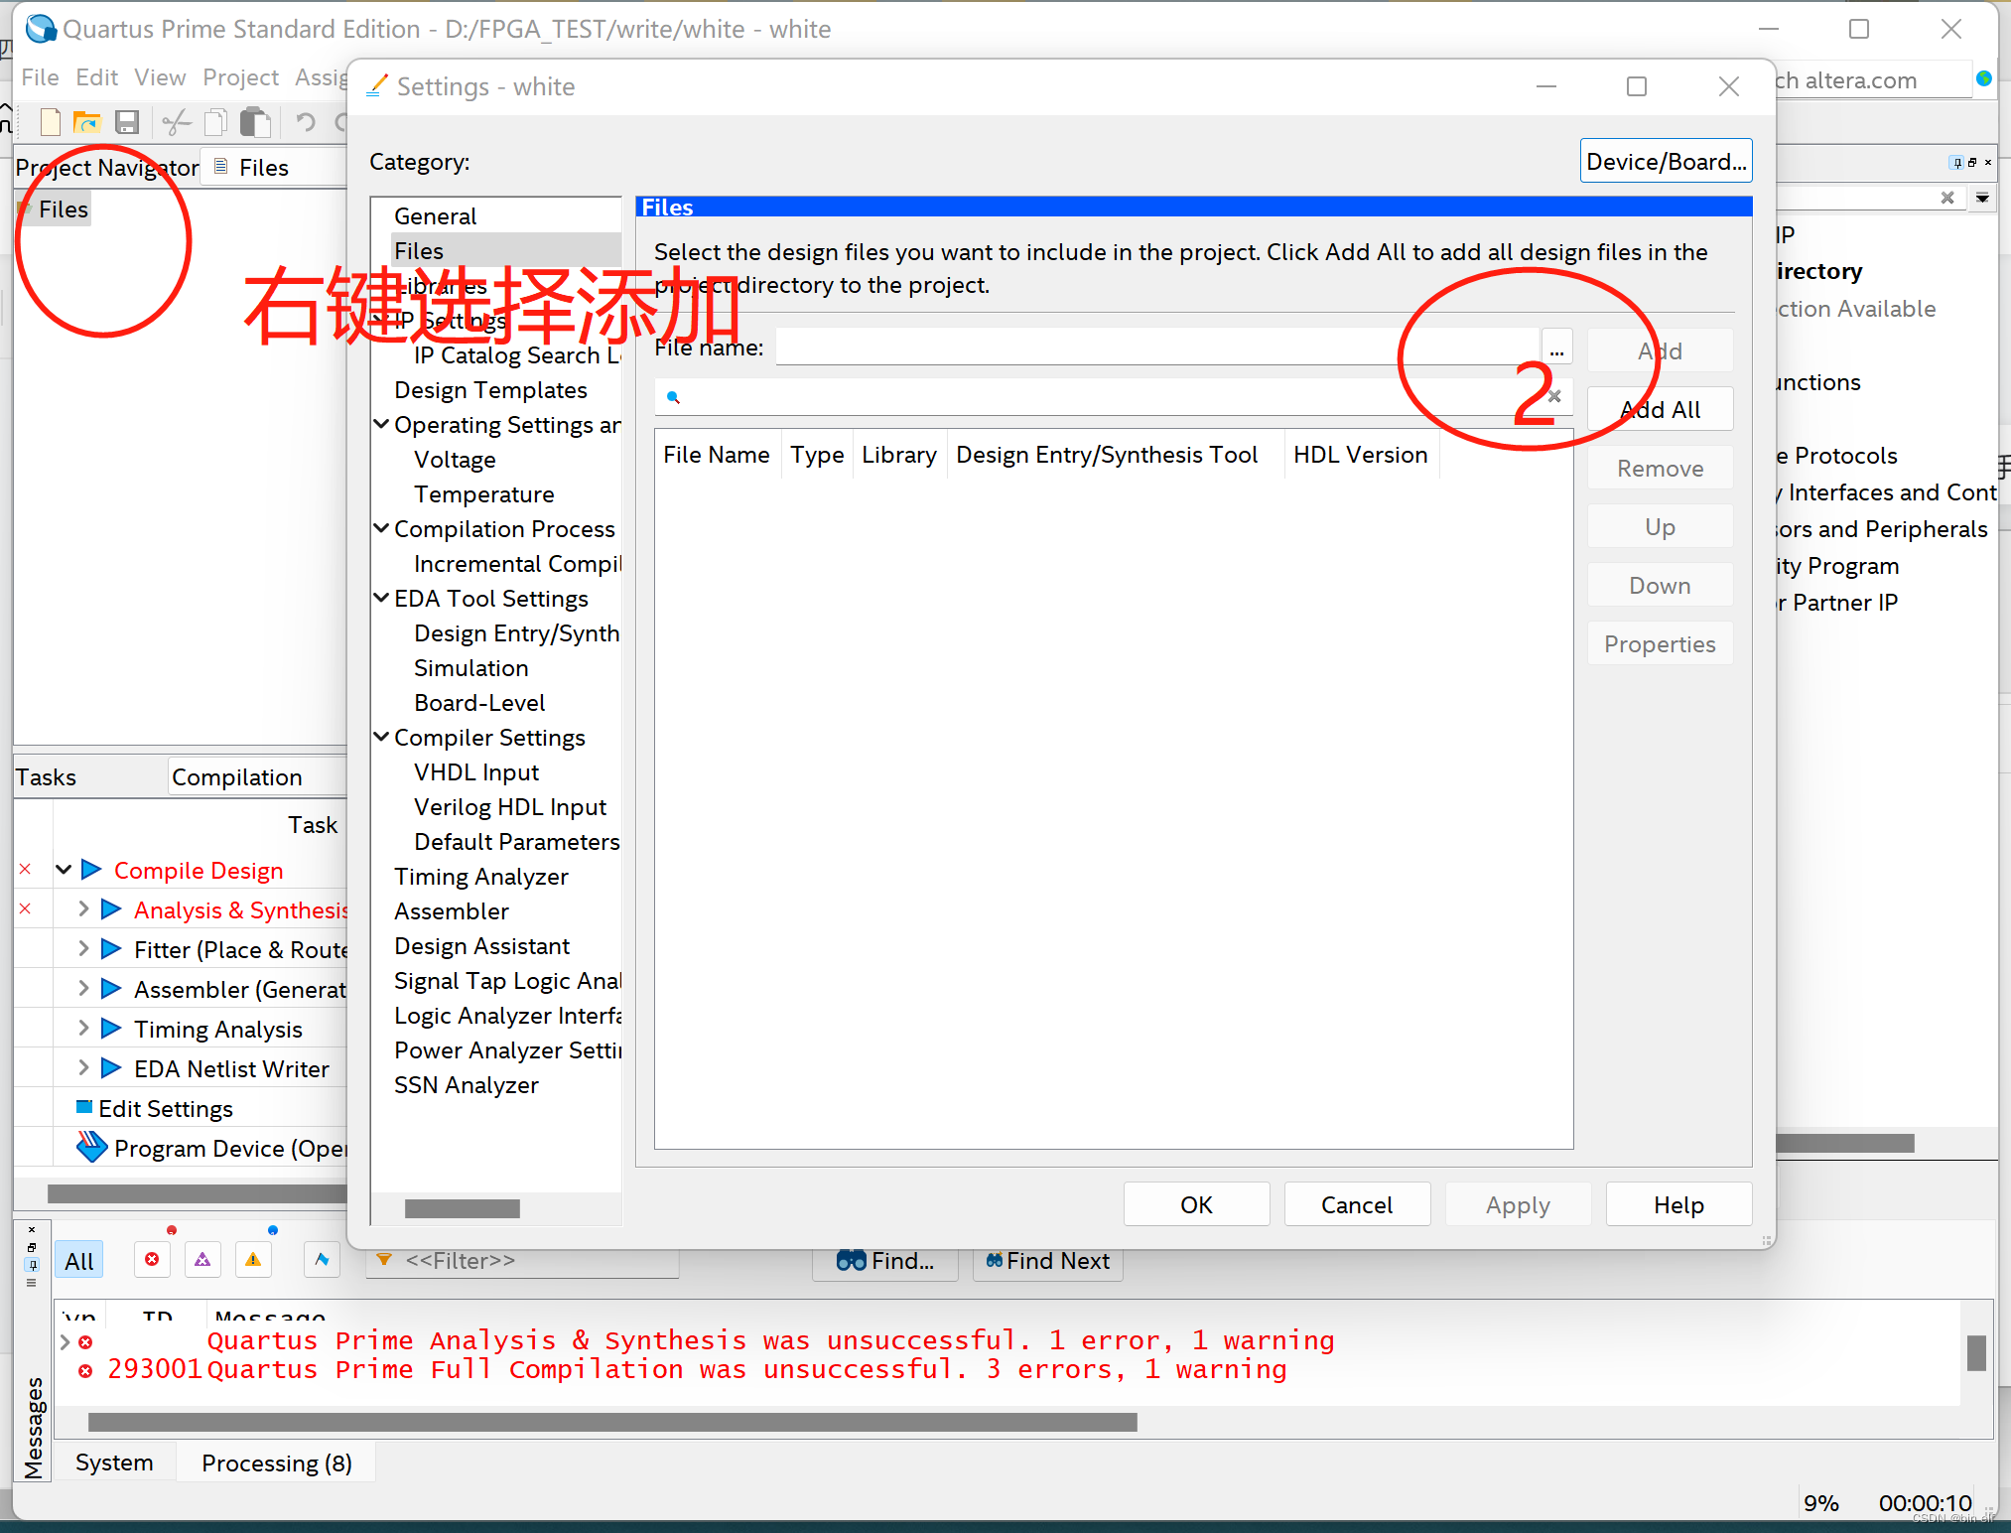Click the critical warning filter icon
Image resolution: width=2011 pixels, height=1533 pixels.
[x=202, y=1260]
